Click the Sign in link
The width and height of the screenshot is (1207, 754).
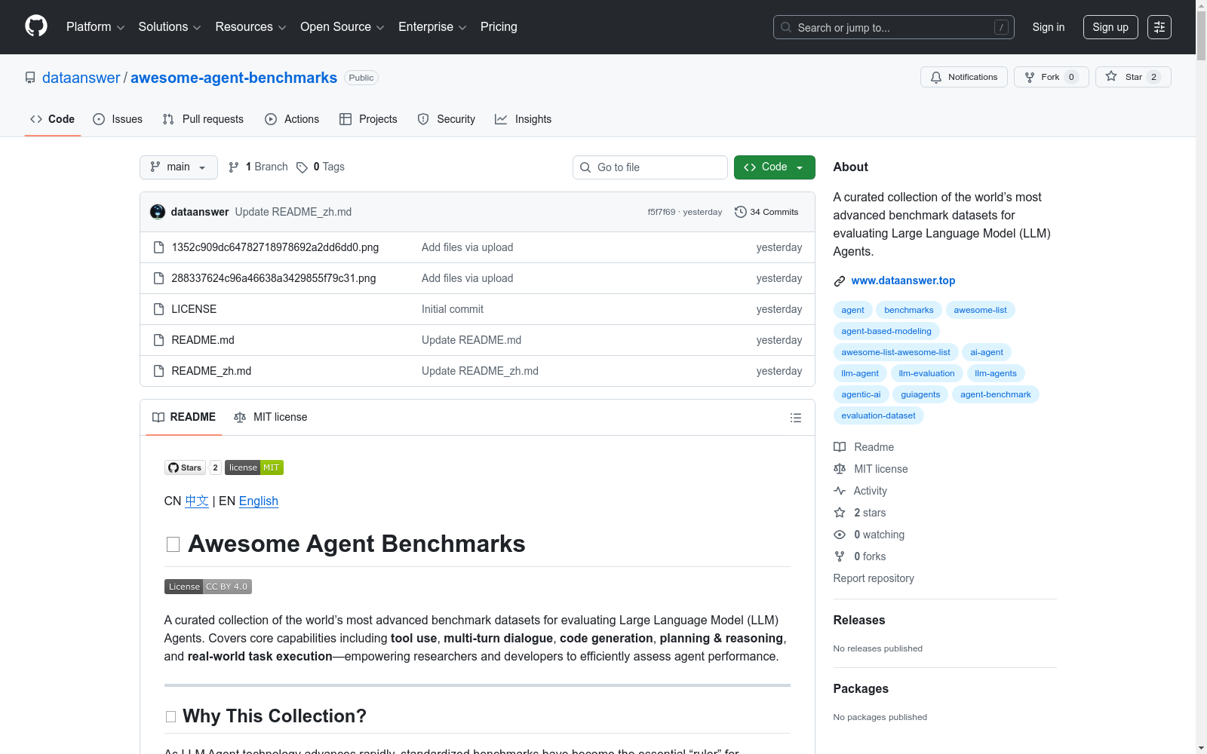pyautogui.click(x=1049, y=27)
